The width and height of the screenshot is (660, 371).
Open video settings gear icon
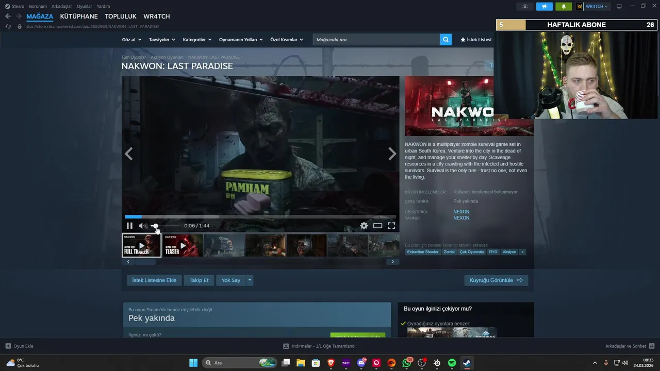pos(364,226)
